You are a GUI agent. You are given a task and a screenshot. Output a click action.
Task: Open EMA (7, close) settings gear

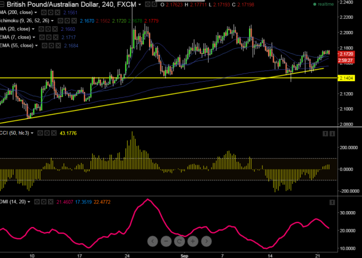coord(49,38)
